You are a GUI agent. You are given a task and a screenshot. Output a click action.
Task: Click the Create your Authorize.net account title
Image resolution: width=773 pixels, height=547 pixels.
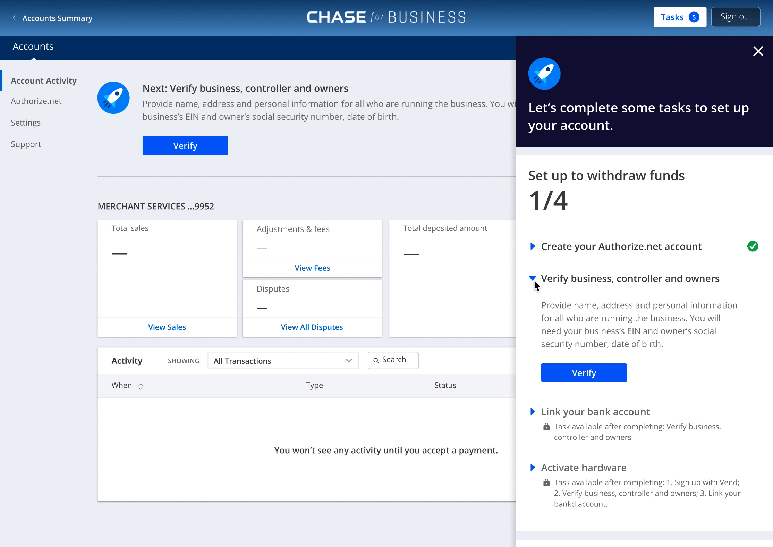[x=621, y=246]
